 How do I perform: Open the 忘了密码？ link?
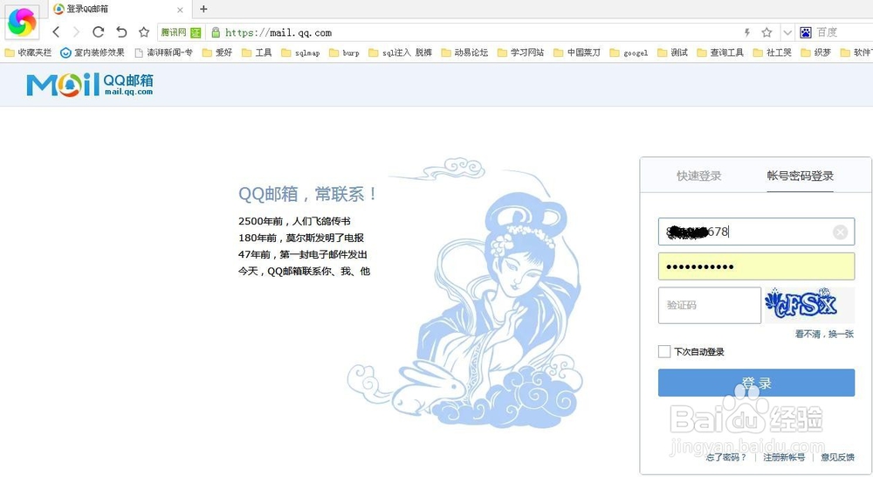(725, 458)
